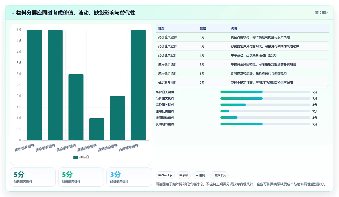Click the 表格 tag chip

184,175
